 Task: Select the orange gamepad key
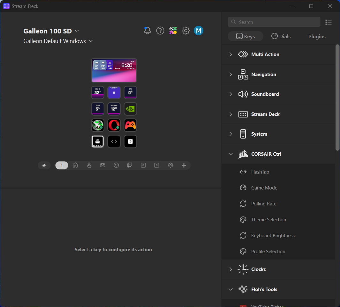tap(130, 125)
